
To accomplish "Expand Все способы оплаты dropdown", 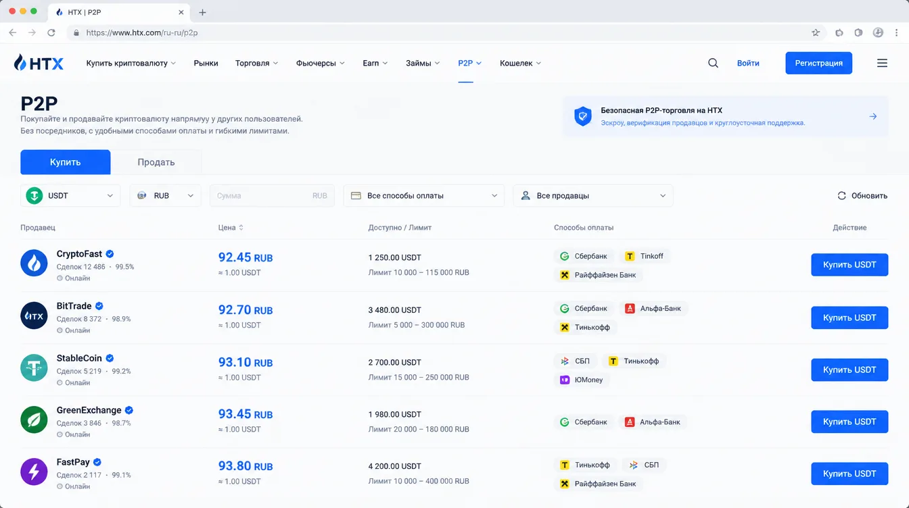I will click(x=424, y=195).
